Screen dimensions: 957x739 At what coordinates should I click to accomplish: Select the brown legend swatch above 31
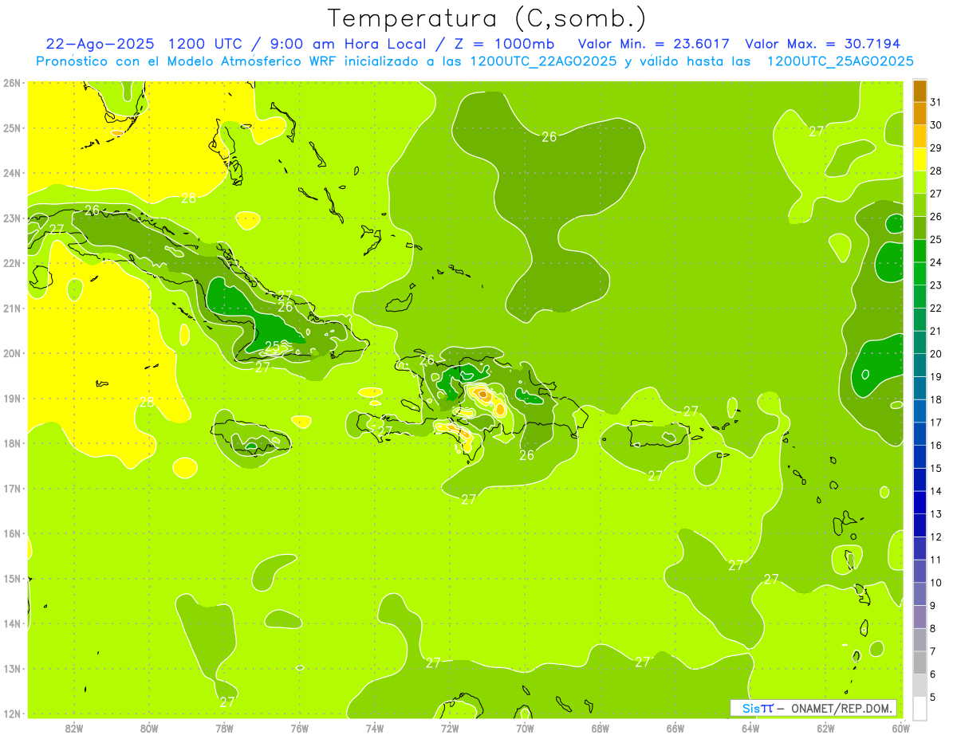pyautogui.click(x=920, y=91)
